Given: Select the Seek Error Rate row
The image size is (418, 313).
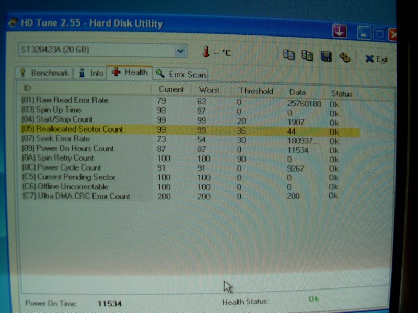Looking at the screenshot, I should [189, 139].
